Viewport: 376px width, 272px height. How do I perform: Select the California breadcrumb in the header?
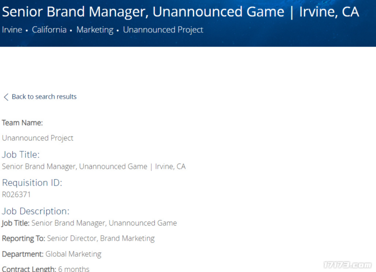[x=49, y=30]
